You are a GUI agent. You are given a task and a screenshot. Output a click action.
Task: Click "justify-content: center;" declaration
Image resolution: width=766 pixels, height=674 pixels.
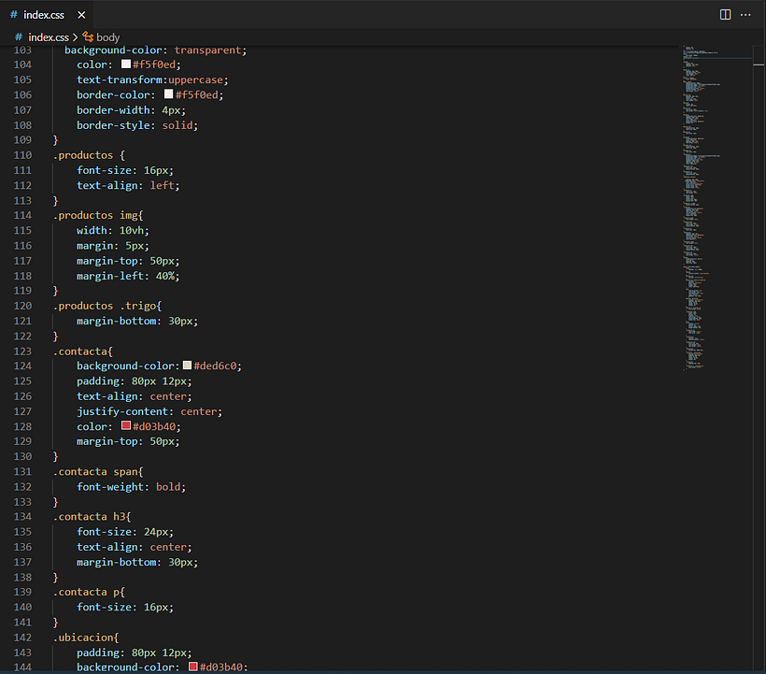[149, 411]
